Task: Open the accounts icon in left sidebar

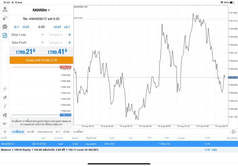Action: click(x=5, y=9)
